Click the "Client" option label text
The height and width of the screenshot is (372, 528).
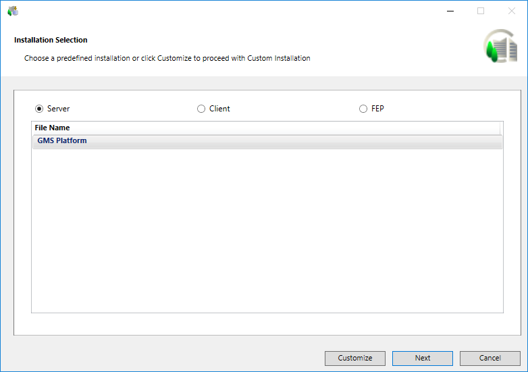click(219, 109)
